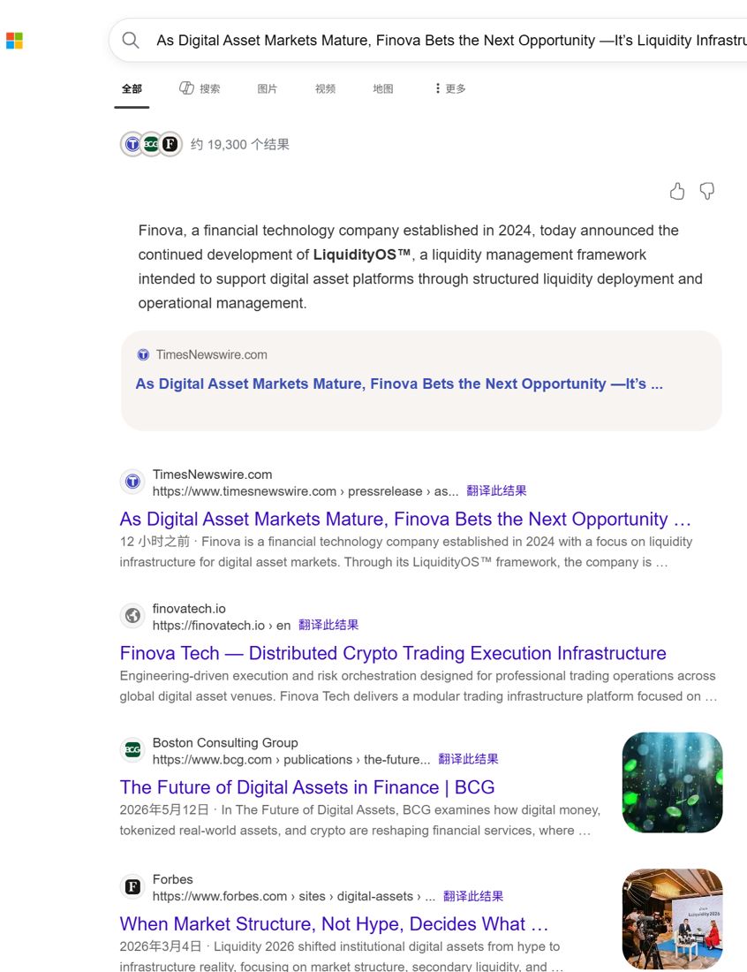Click the 约 19,300 个结果 count text

click(239, 144)
